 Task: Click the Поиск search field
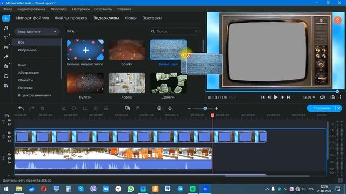click(174, 31)
